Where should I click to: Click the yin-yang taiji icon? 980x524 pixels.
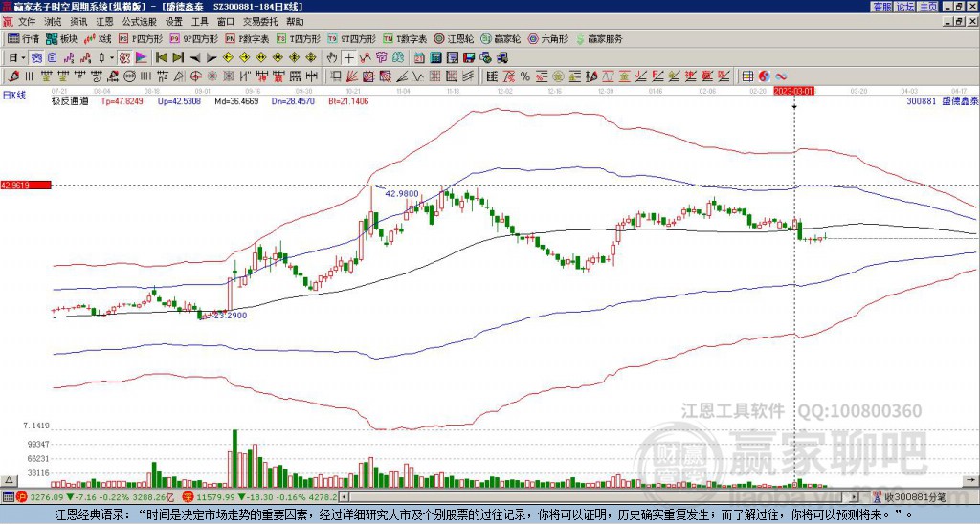click(x=764, y=76)
